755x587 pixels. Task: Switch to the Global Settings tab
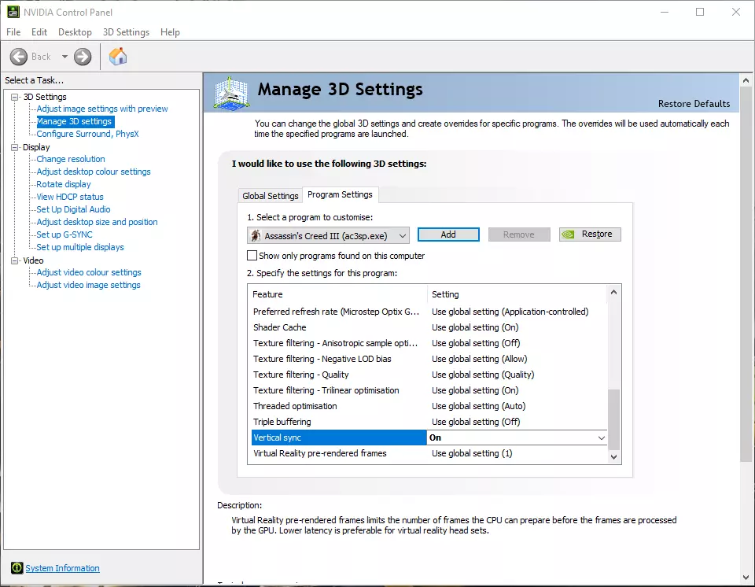coord(270,196)
